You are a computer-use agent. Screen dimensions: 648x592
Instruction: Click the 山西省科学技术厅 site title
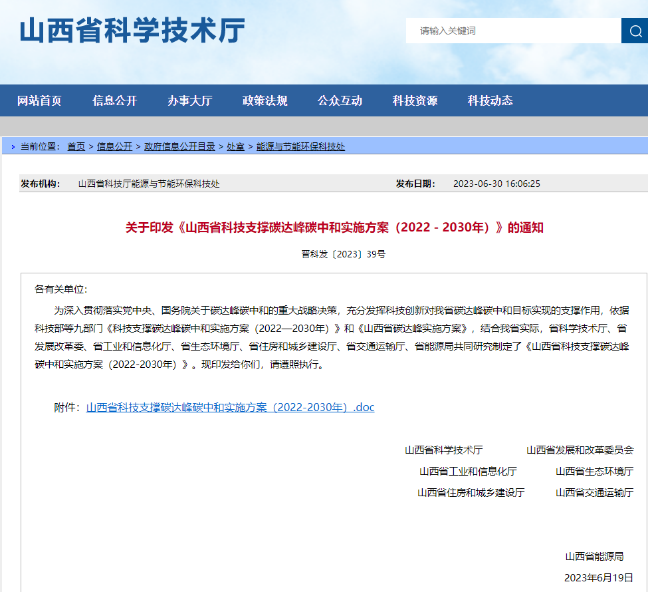click(x=132, y=31)
